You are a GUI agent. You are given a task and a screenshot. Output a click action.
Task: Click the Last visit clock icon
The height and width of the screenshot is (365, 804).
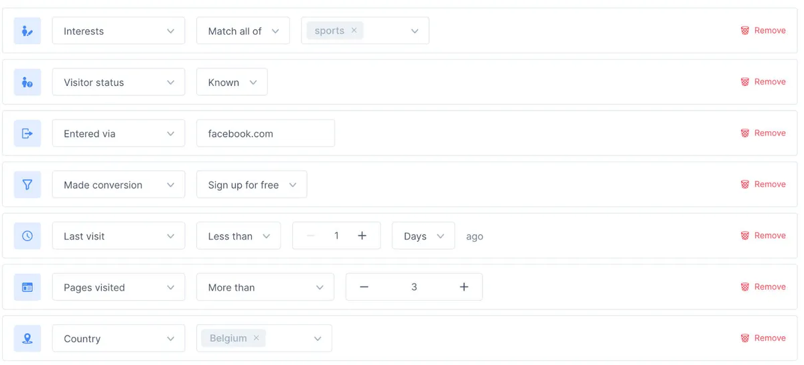coord(27,236)
